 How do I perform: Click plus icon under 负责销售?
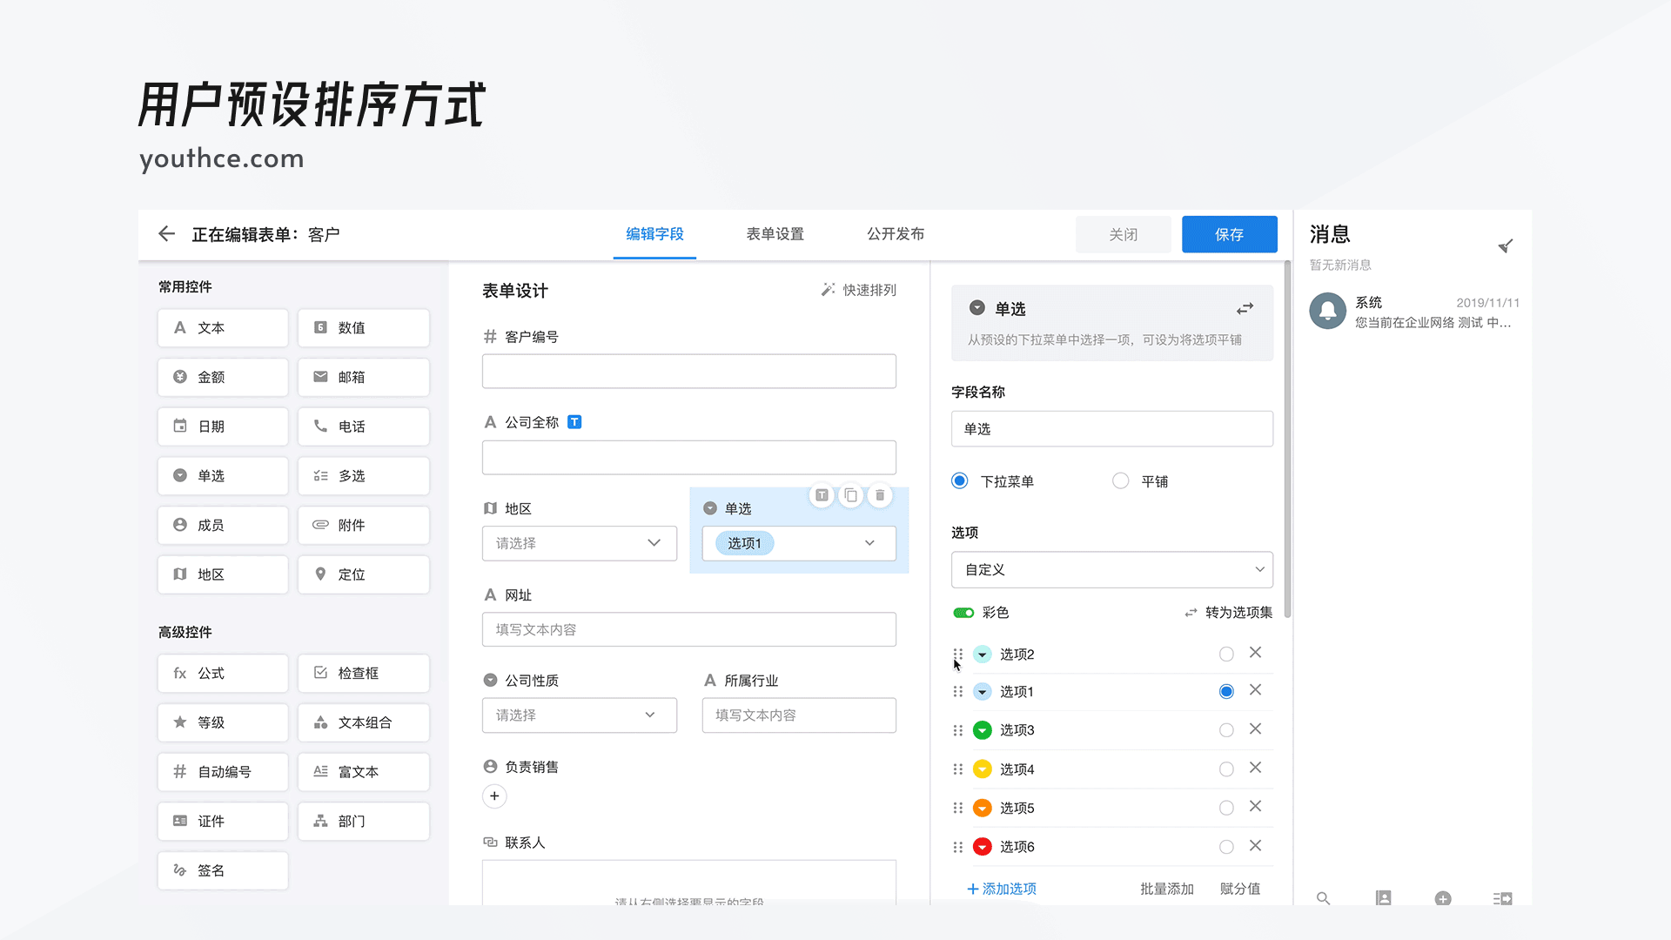494,796
